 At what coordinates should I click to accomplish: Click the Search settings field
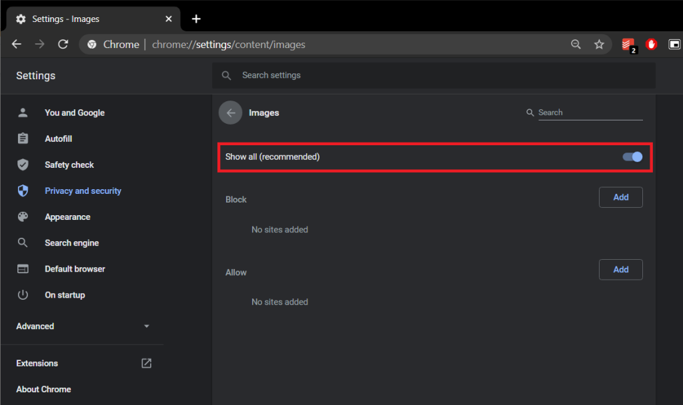[434, 76]
